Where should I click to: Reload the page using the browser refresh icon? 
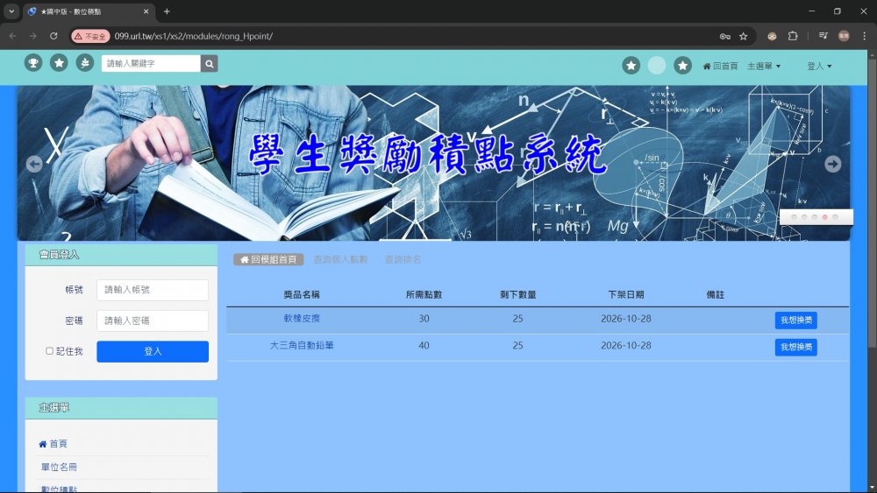(53, 36)
